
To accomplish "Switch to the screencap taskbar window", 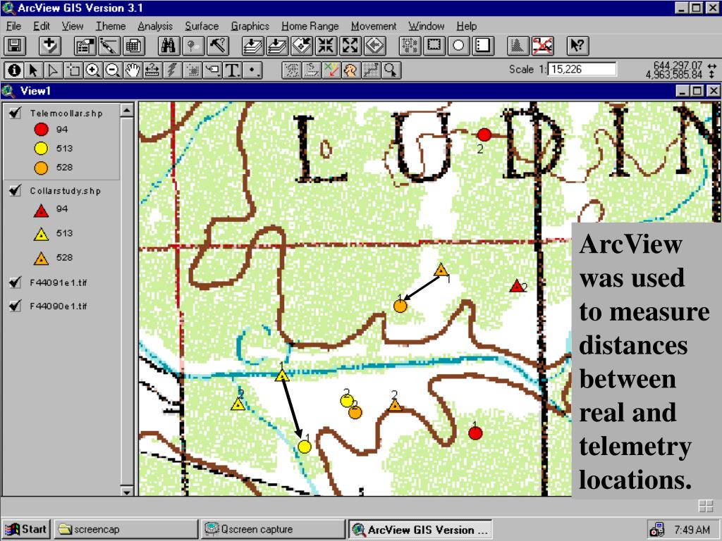I will click(126, 529).
